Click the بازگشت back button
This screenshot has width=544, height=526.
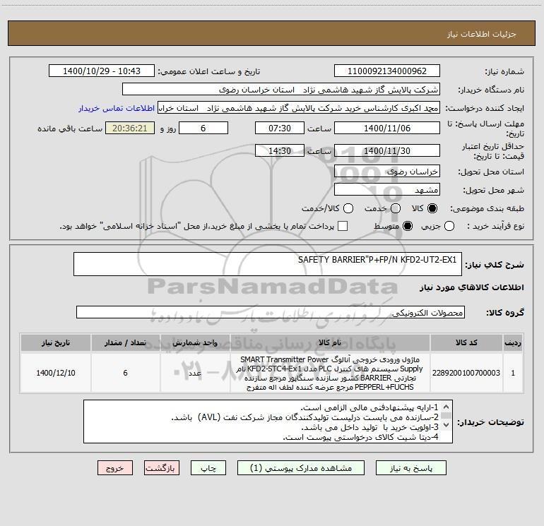[162, 468]
